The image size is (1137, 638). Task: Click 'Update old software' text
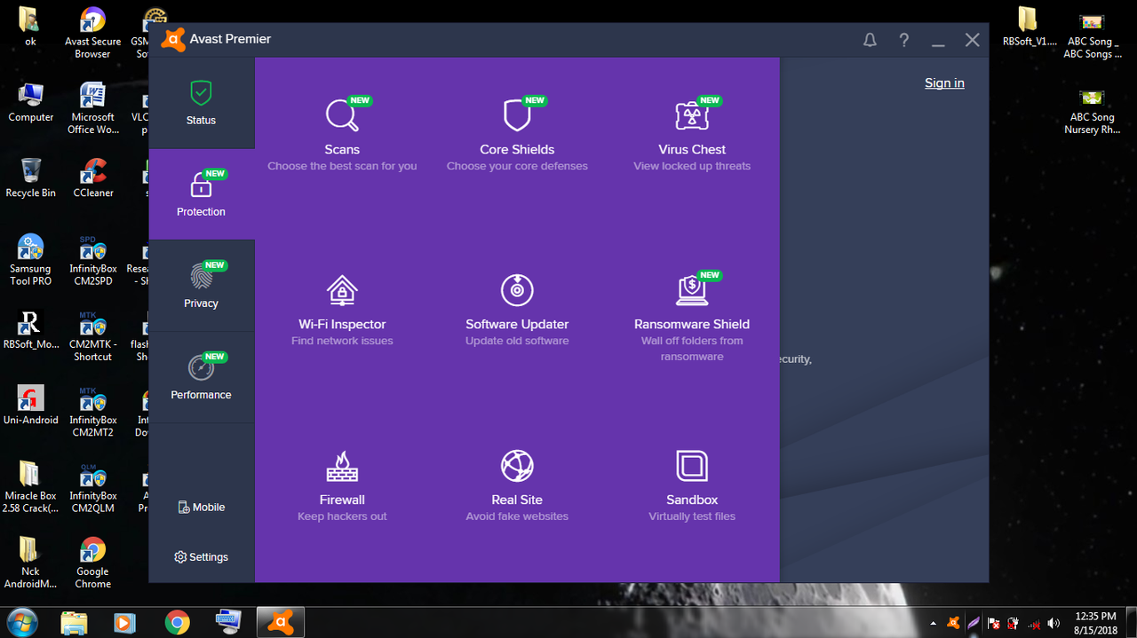(517, 341)
